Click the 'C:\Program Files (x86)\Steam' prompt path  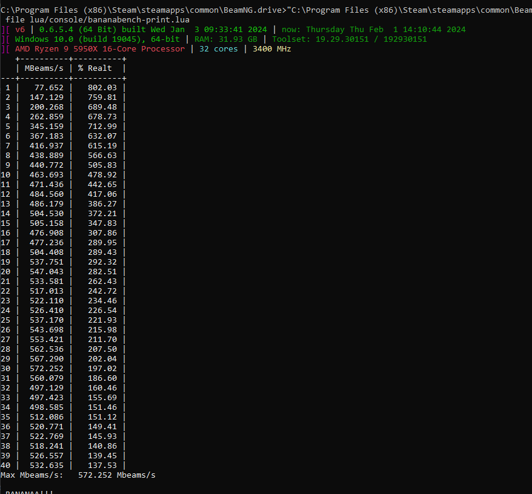click(68, 10)
